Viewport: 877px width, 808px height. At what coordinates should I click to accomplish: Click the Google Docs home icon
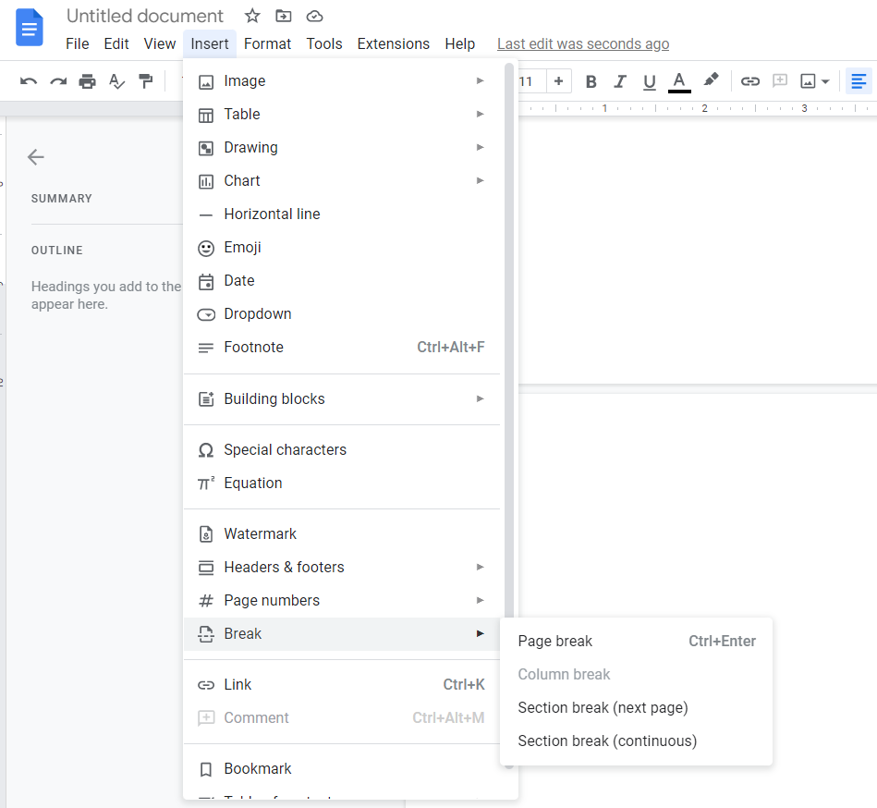tap(29, 28)
